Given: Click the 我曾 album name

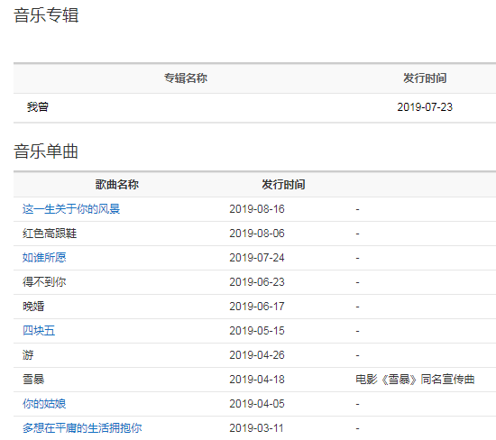Looking at the screenshot, I should 38,107.
